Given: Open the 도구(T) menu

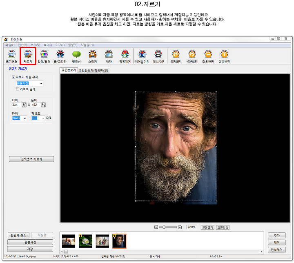Looking at the screenshot, I should pyautogui.click(x=60, y=45).
